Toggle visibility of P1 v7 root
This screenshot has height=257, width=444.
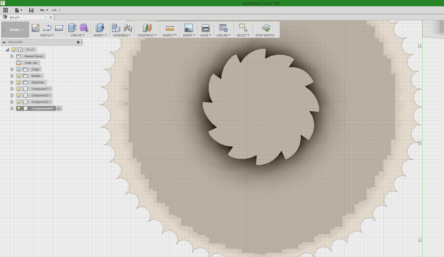pyautogui.click(x=14, y=50)
